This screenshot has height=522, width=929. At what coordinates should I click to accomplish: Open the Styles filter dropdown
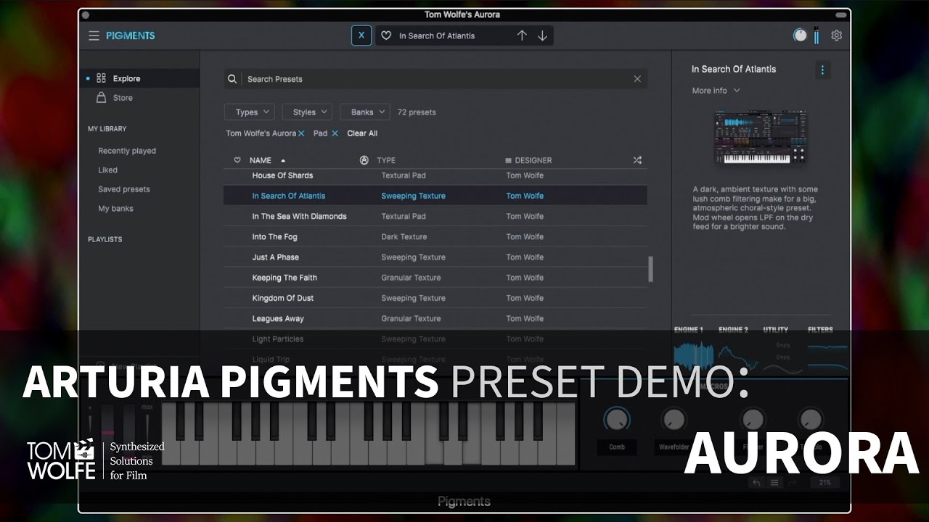(307, 112)
